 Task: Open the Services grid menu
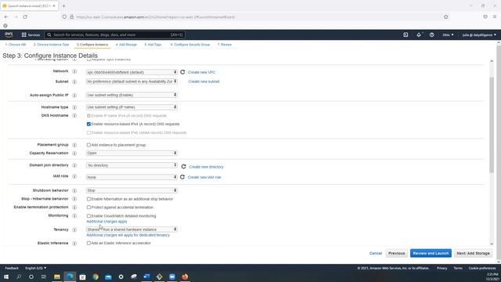pyautogui.click(x=31, y=34)
